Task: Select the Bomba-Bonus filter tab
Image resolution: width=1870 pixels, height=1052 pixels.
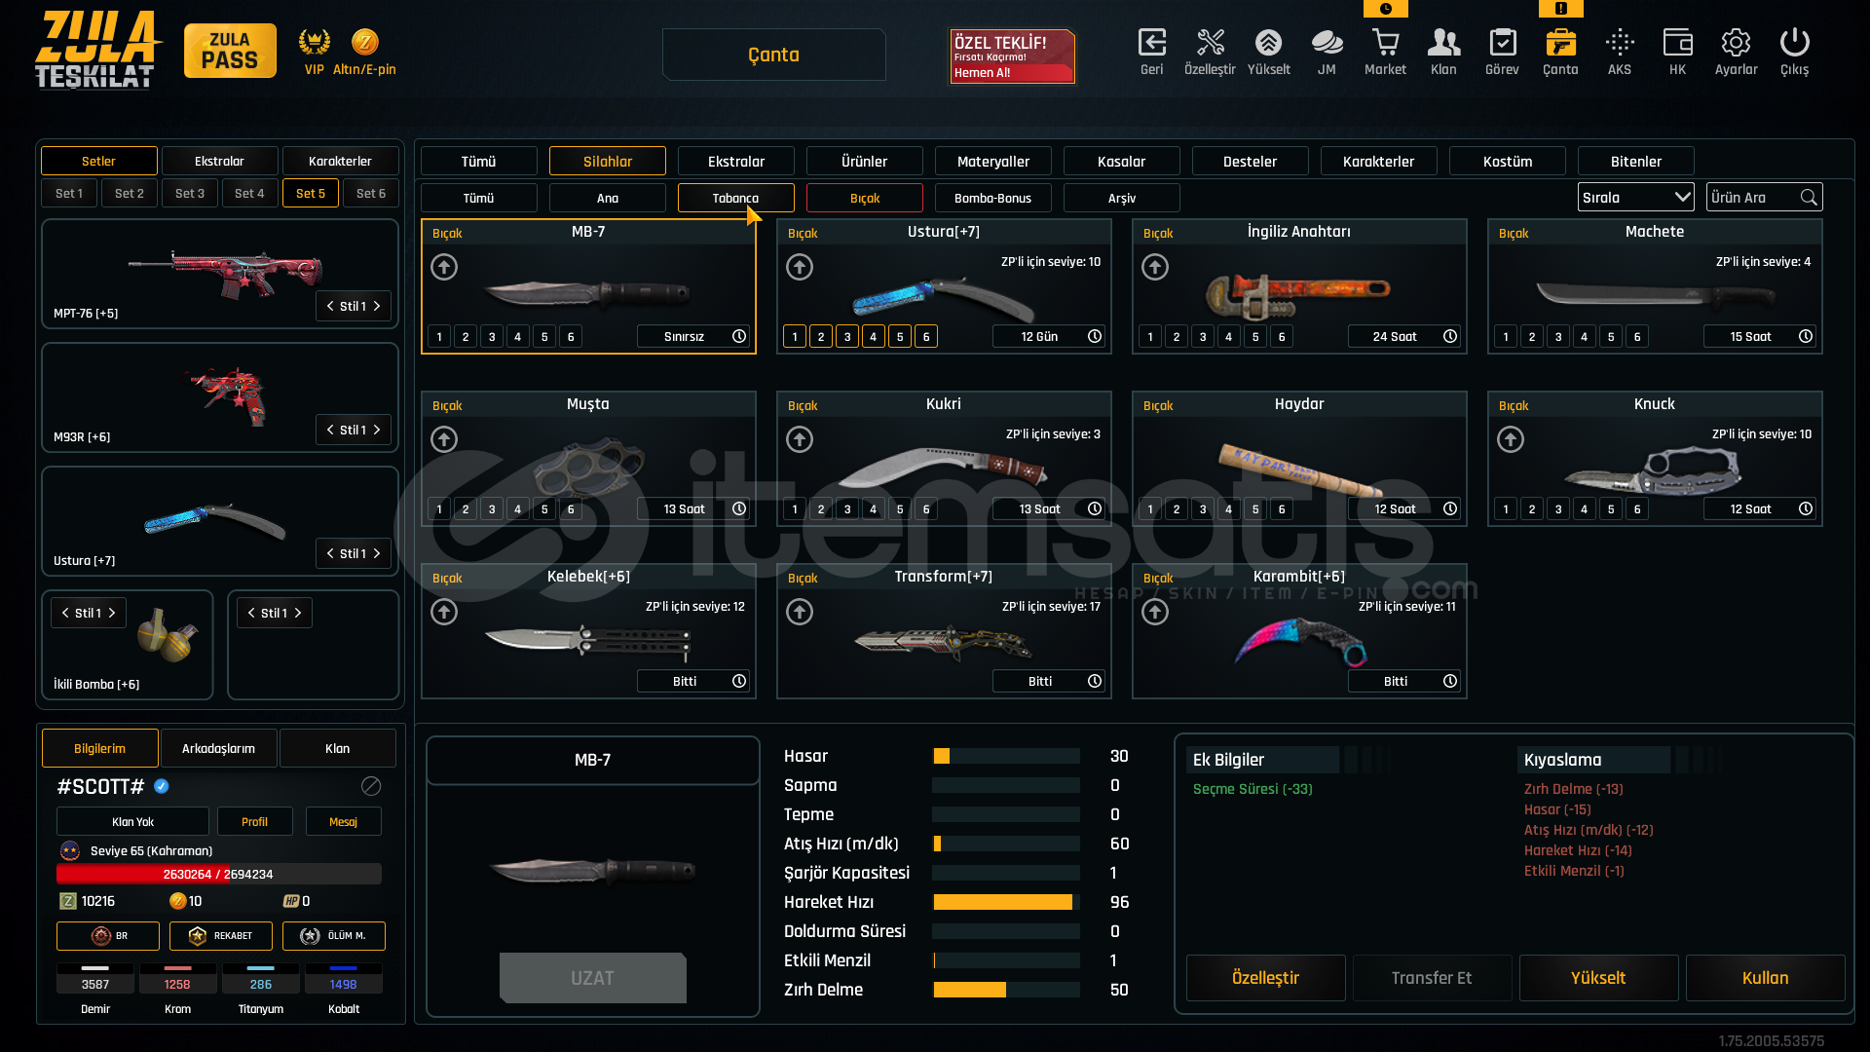Action: click(x=992, y=198)
